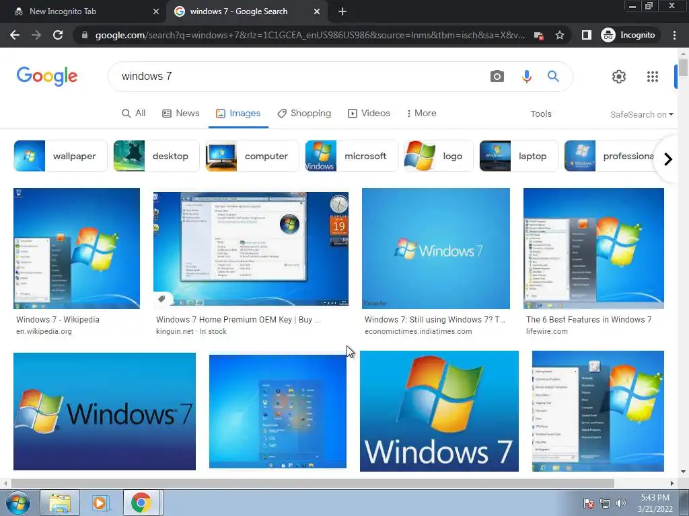Open the Windows Start menu
689x516 pixels.
pyautogui.click(x=18, y=503)
